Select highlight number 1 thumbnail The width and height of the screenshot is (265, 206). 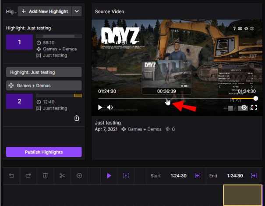(x=19, y=42)
